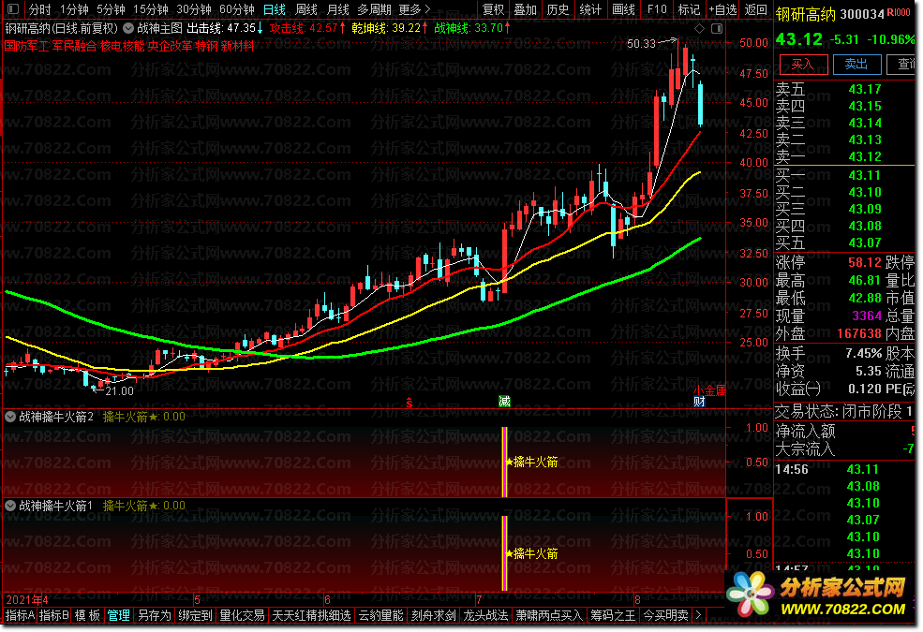Click the 国防军工 sector tag
This screenshot has width=923, height=632.
pos(26,46)
